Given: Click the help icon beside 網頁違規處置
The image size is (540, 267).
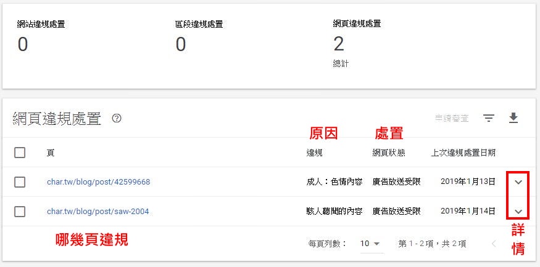Looking at the screenshot, I should (117, 118).
